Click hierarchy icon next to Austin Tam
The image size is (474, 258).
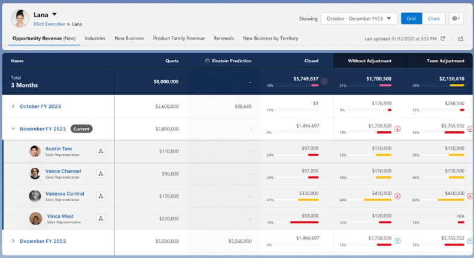coord(101,151)
